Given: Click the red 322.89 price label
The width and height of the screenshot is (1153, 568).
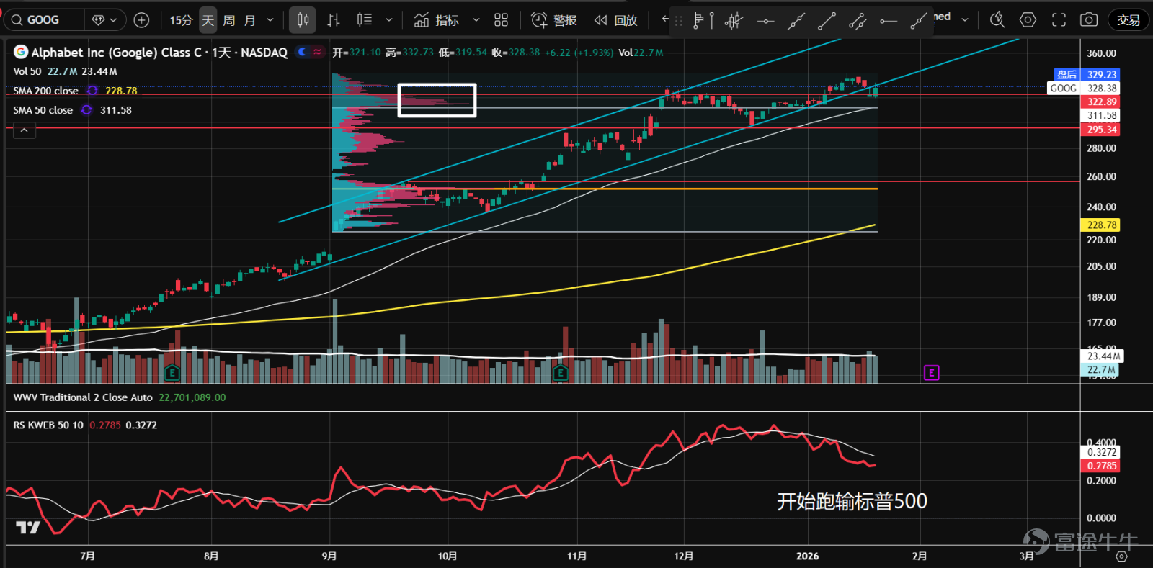Looking at the screenshot, I should 1101,102.
